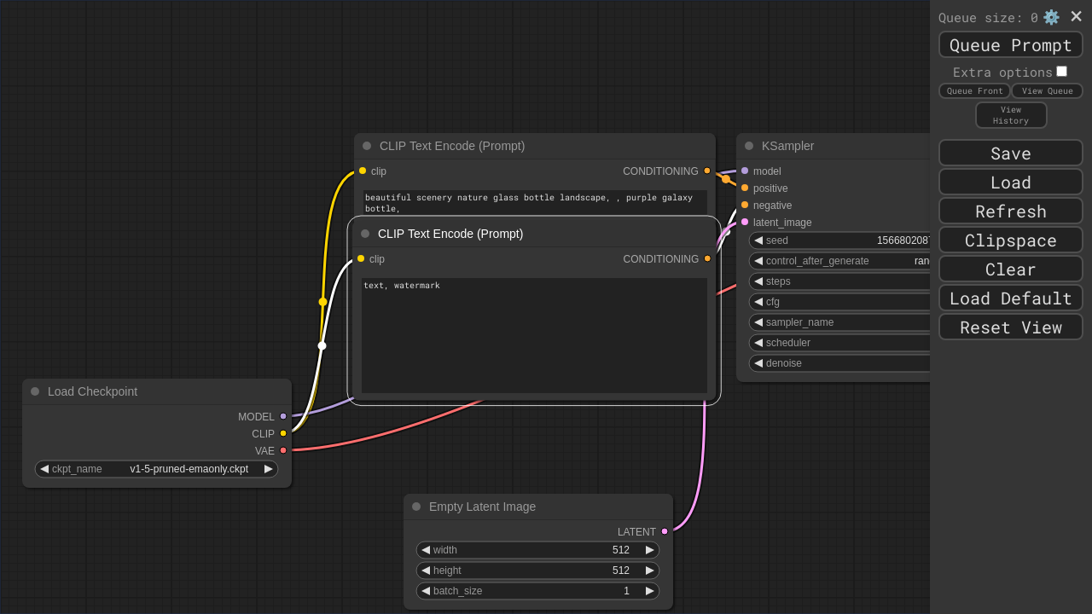
Task: Collapse the Load Checkpoint node via its dot
Action: (35, 391)
